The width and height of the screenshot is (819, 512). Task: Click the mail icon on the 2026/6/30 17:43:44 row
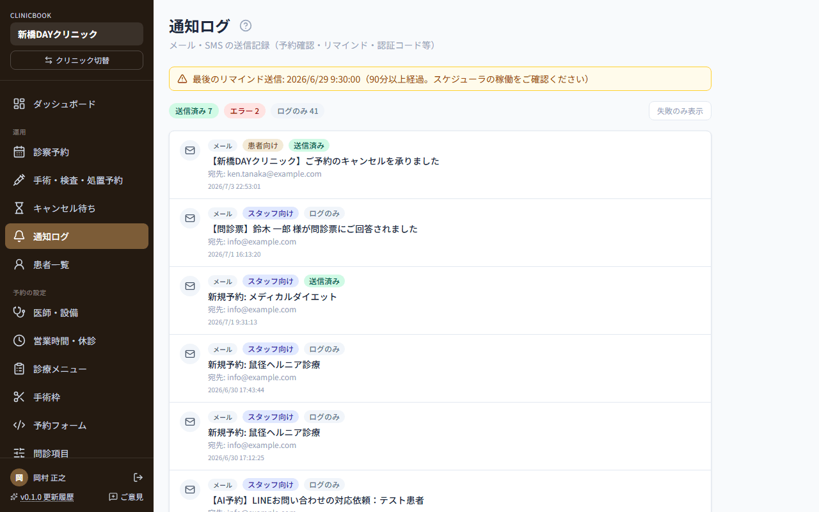click(190, 354)
